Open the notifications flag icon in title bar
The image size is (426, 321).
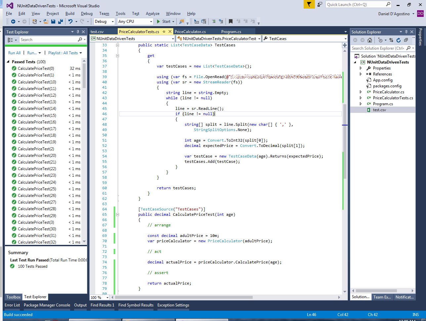(x=309, y=4)
